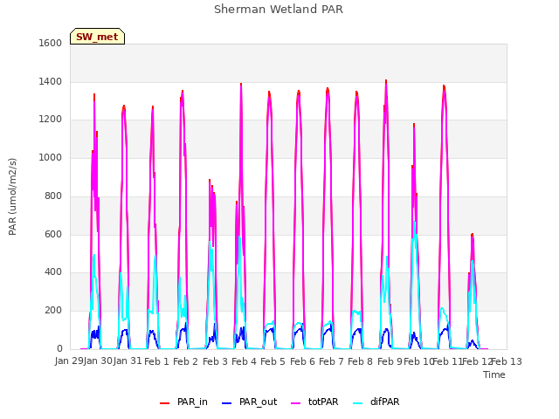Click the Jan 31 date tick label
The image size is (559, 419).
click(128, 361)
